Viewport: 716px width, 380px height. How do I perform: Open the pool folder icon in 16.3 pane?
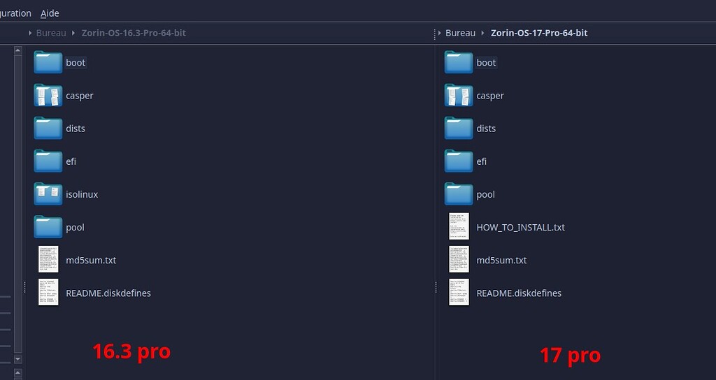[48, 227]
